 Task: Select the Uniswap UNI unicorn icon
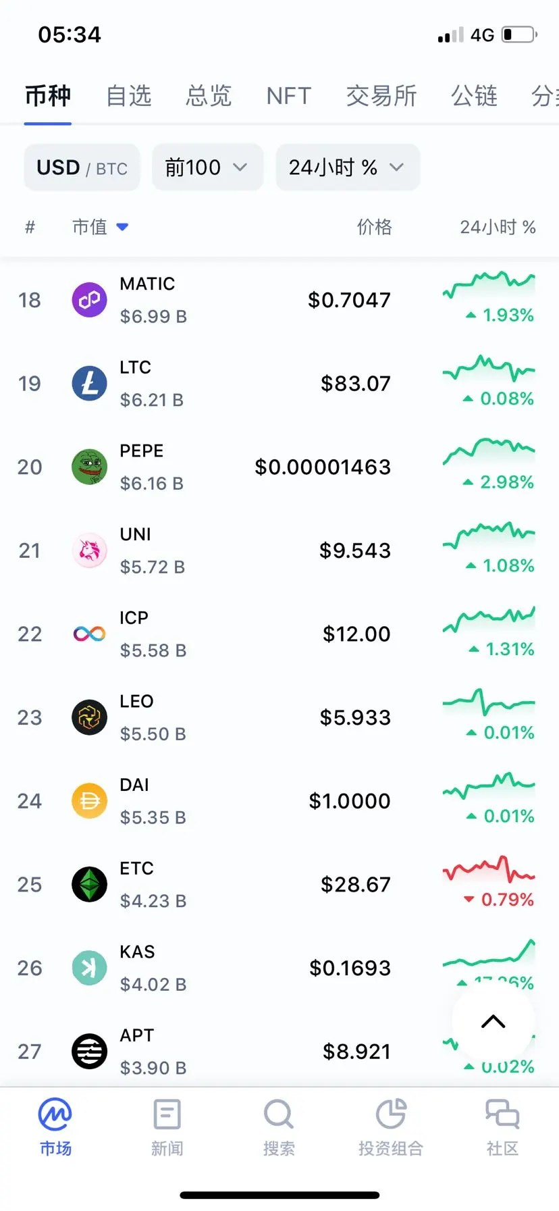coord(89,550)
